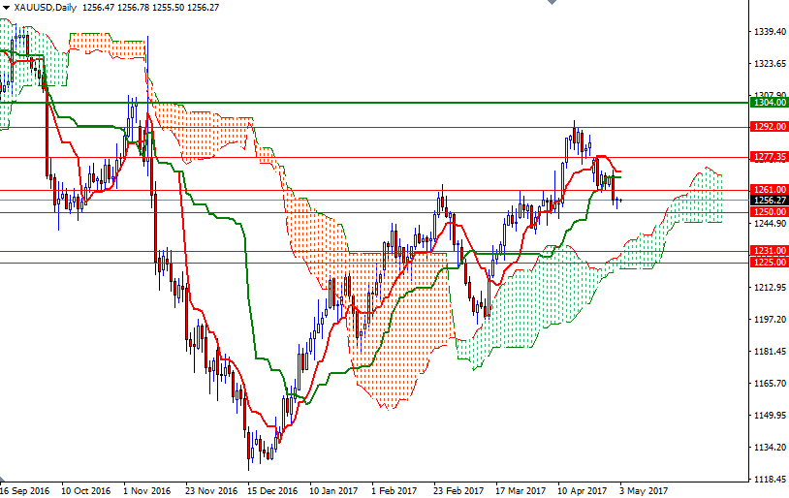Image resolution: width=789 pixels, height=498 pixels.
Task: Click the 1277.35 red level label
Action: click(x=770, y=157)
